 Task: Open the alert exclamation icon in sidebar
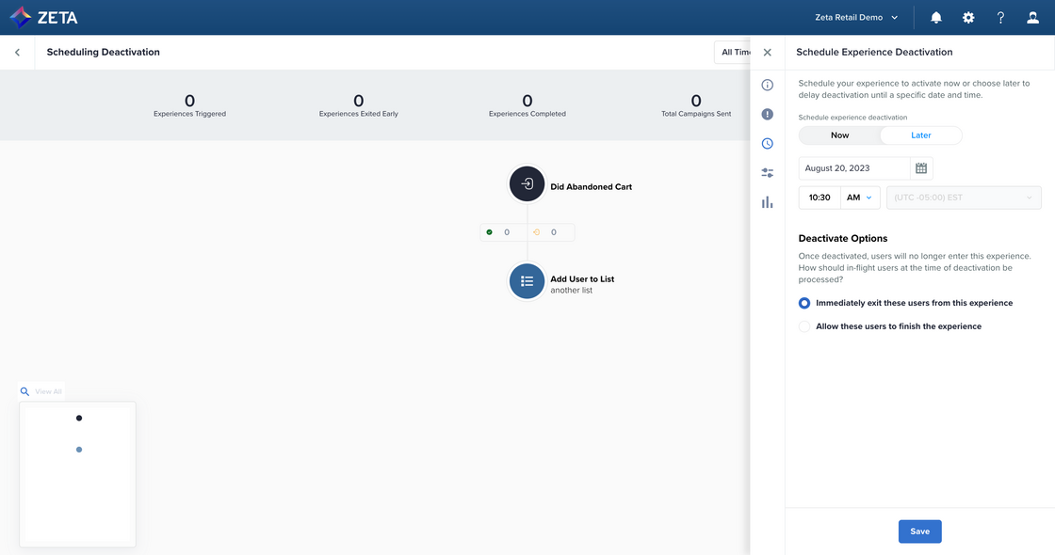tap(767, 114)
